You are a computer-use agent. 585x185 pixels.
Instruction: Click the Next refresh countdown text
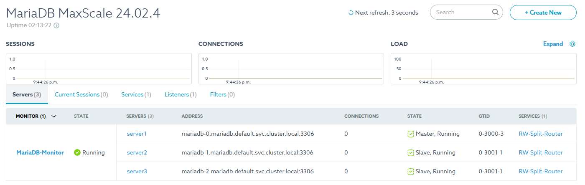pos(387,13)
